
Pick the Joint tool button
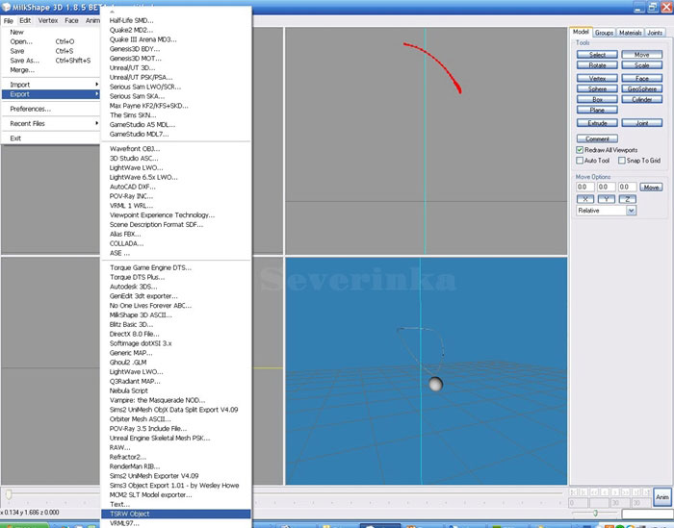click(642, 123)
